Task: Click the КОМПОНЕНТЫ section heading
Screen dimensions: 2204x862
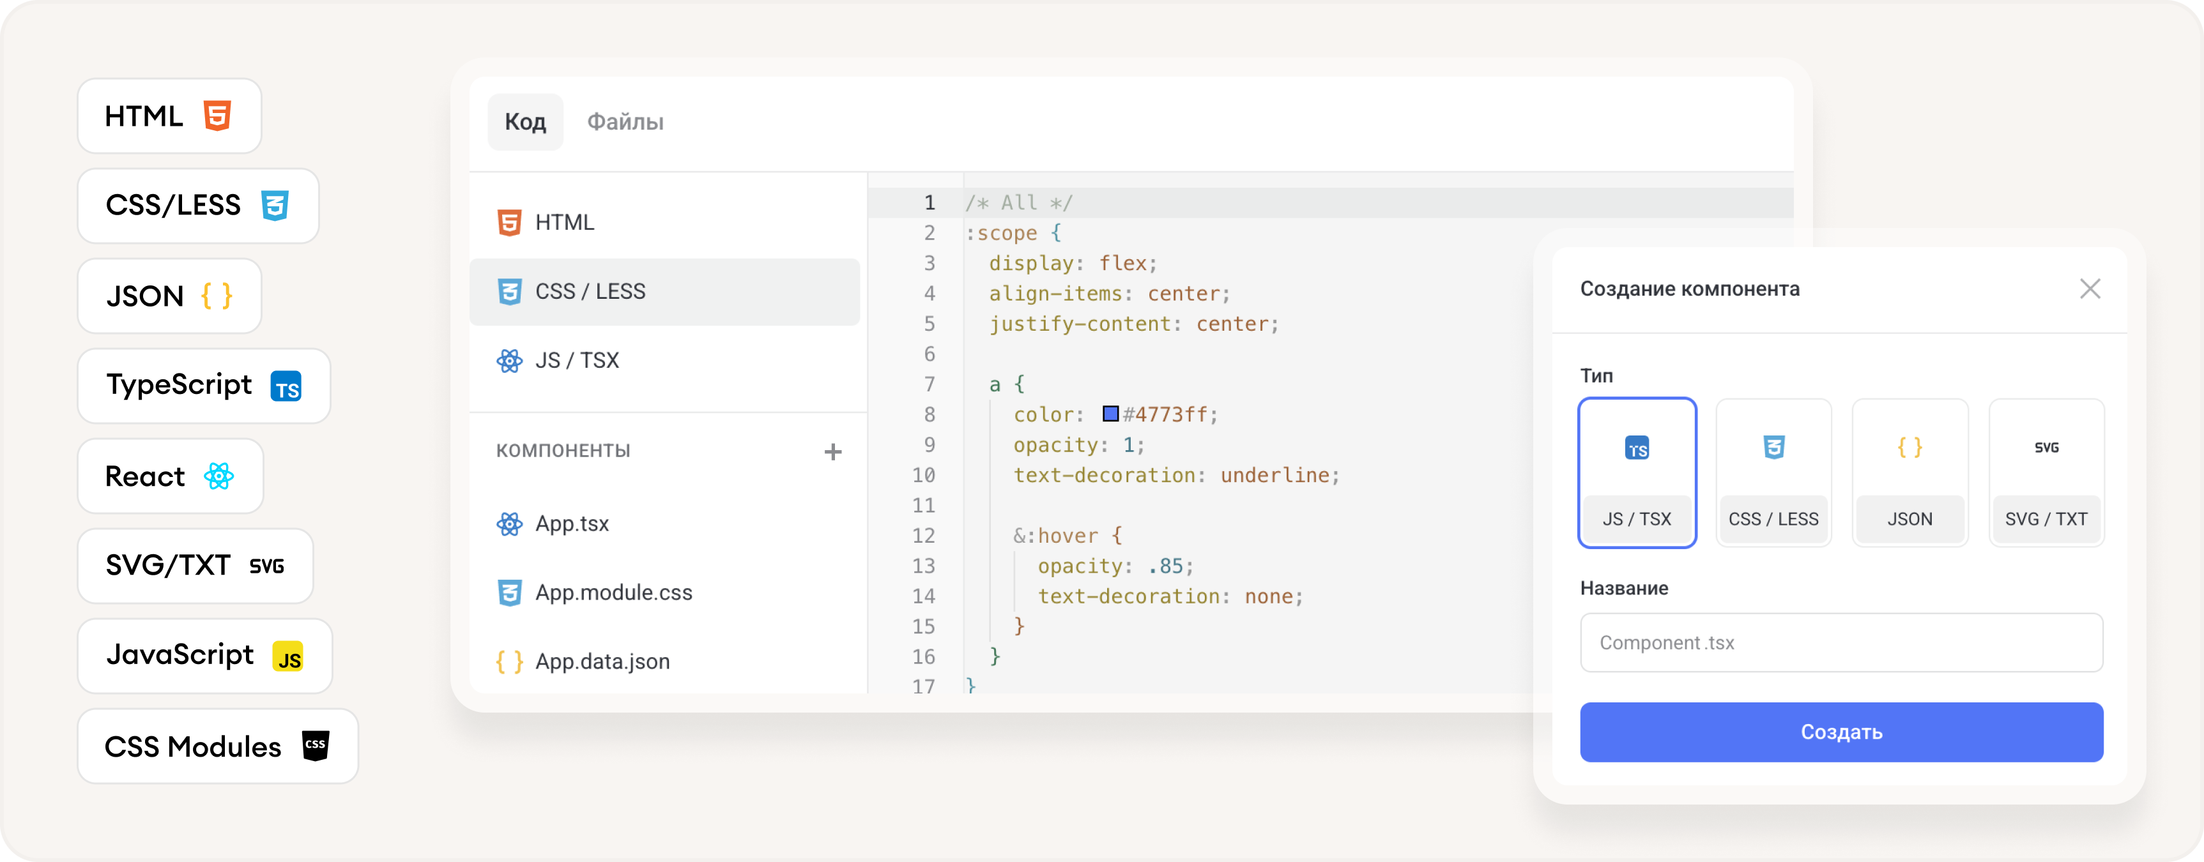Action: tap(563, 451)
